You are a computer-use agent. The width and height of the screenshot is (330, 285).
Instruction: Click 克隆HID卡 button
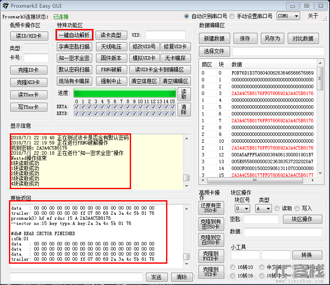tap(29, 82)
